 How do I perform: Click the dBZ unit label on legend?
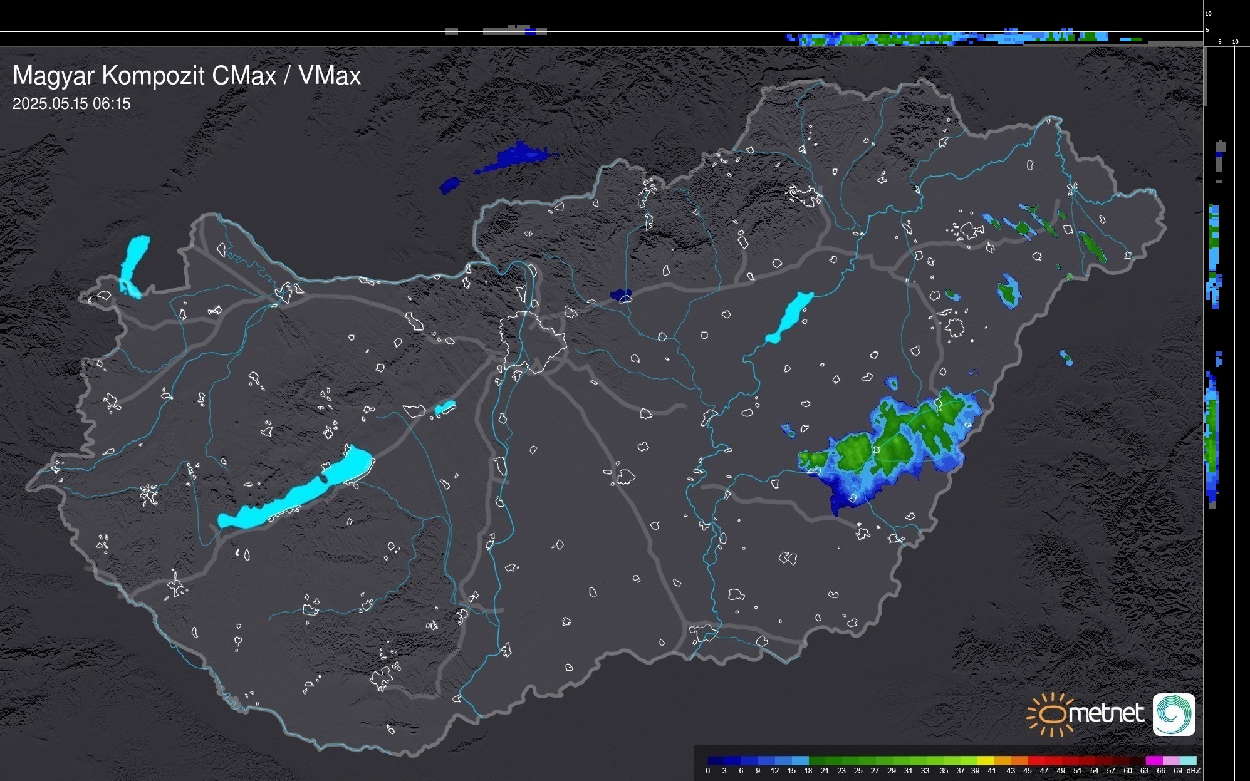pos(1194,771)
